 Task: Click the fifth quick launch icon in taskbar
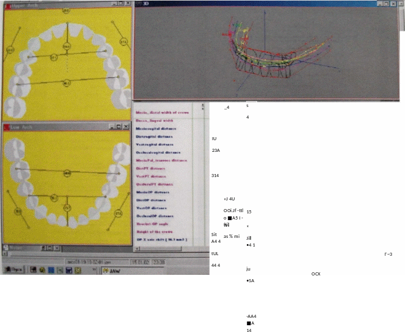click(x=69, y=269)
